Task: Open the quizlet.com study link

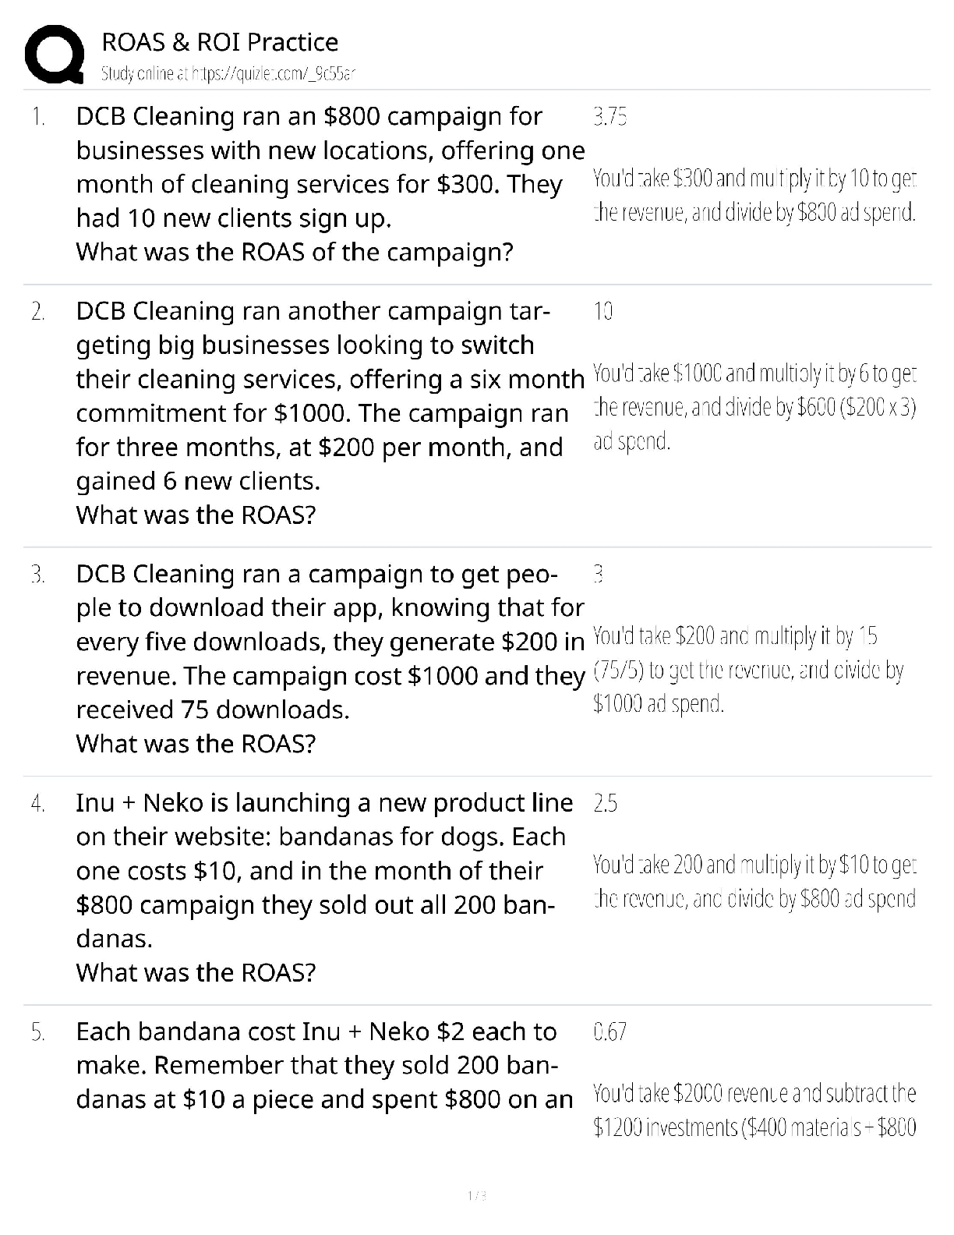Action: (x=228, y=74)
